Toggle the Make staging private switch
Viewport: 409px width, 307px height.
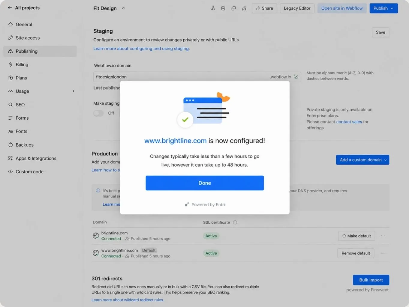[x=98, y=113]
